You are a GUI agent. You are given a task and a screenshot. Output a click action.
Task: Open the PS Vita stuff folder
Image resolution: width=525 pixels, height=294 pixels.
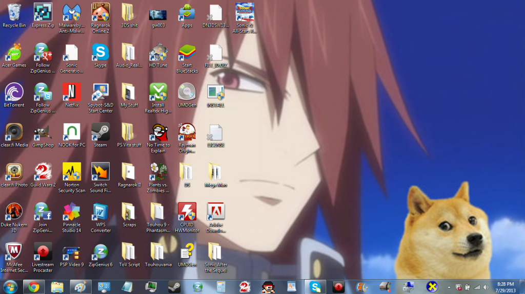(x=129, y=135)
